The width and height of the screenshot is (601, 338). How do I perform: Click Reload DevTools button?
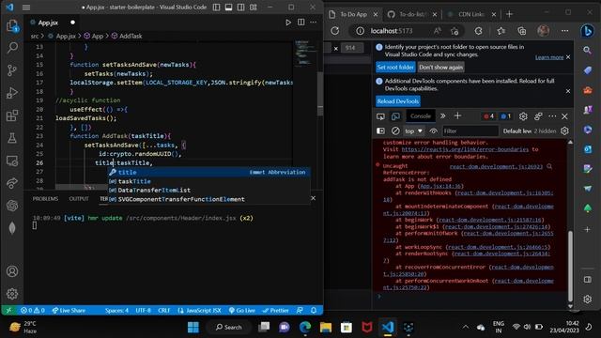click(x=398, y=101)
